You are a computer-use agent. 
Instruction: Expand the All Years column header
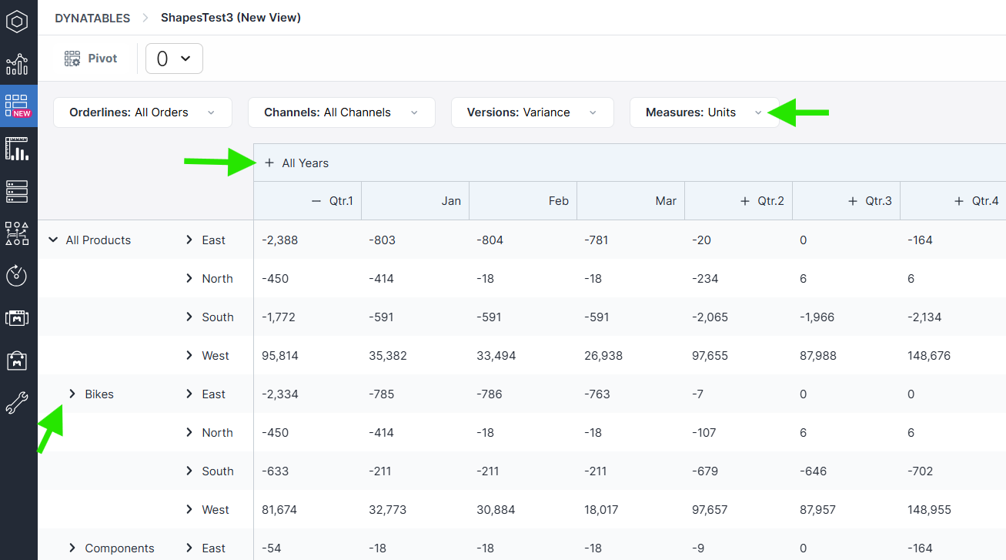[x=269, y=163]
